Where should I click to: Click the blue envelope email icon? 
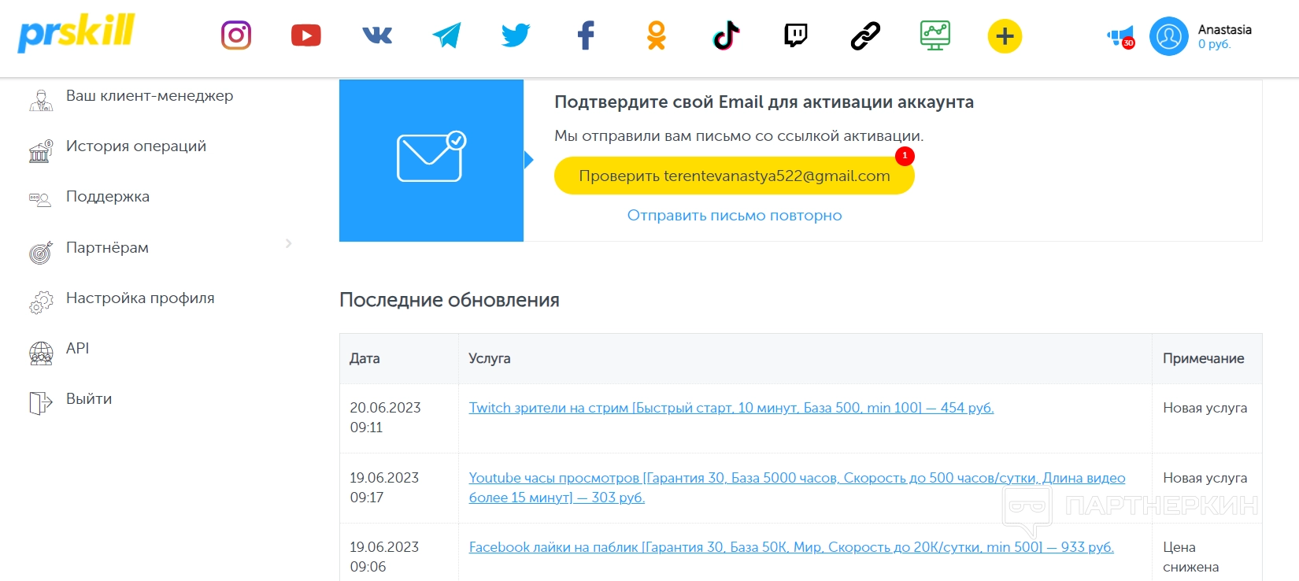pos(431,157)
